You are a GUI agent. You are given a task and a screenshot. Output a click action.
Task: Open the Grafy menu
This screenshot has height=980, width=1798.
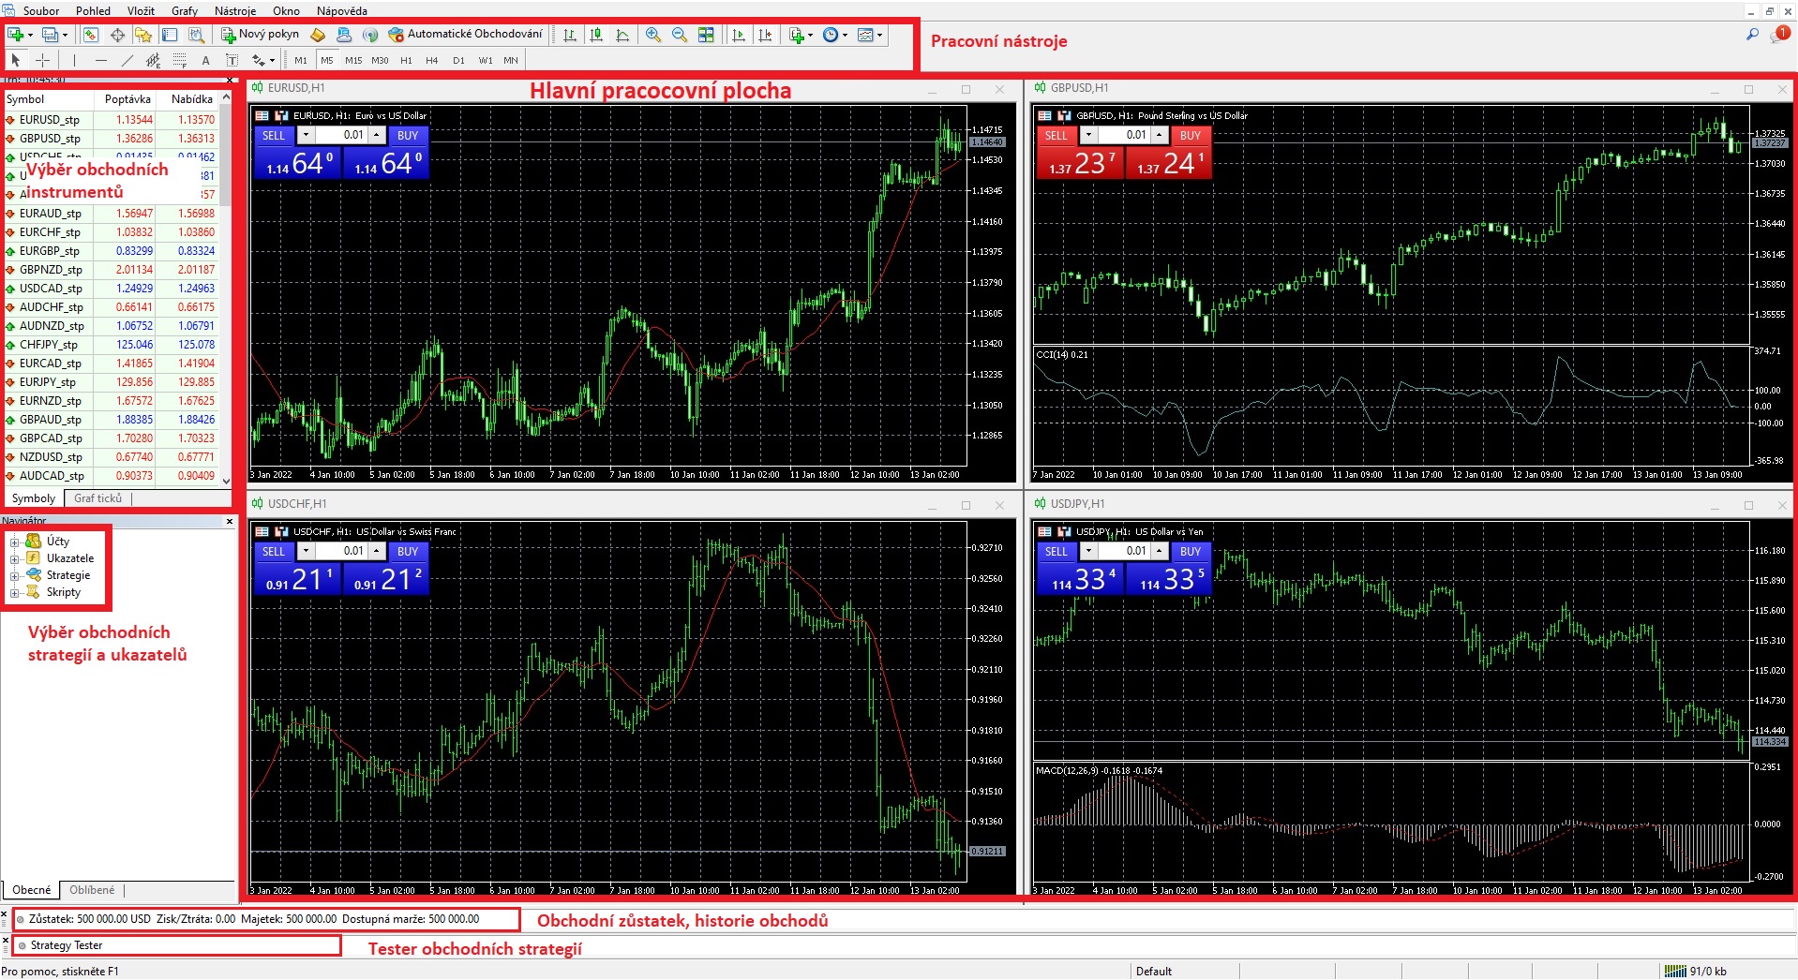click(x=184, y=10)
